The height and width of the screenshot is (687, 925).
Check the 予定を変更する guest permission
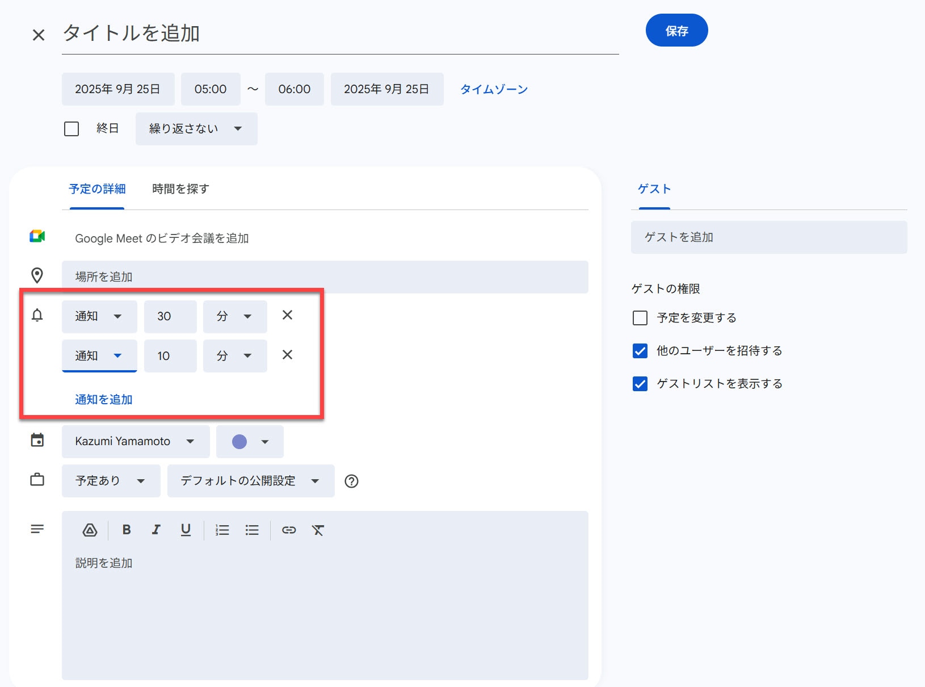640,318
